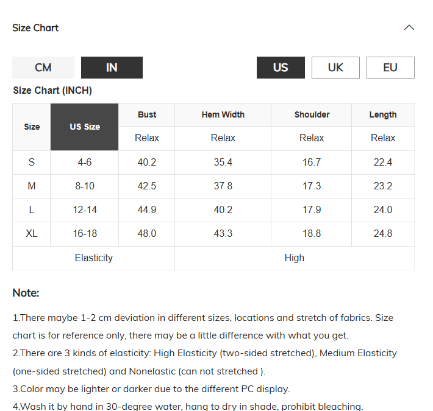This screenshot has width=433, height=411.
Task: Select the S size row label
Action: (32, 163)
